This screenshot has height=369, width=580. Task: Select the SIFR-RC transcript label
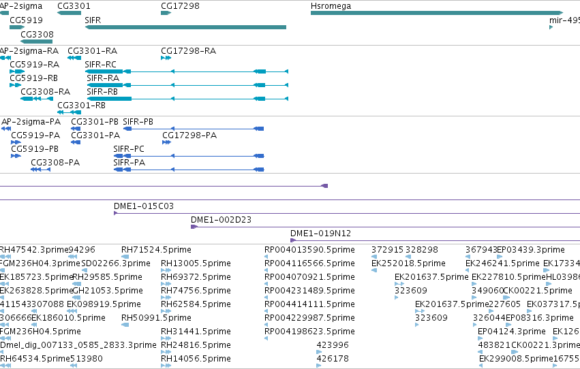[101, 64]
